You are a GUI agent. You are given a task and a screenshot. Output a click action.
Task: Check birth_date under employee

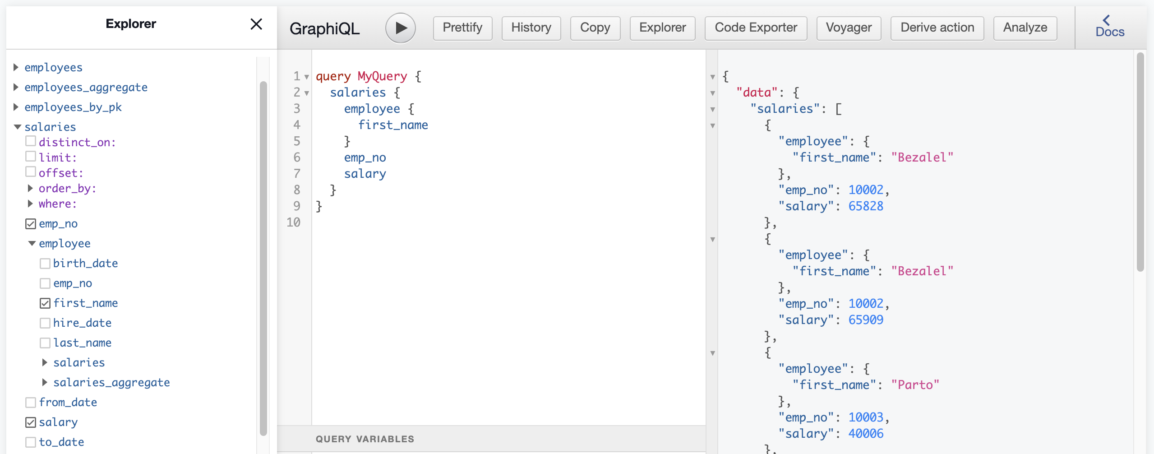point(45,264)
